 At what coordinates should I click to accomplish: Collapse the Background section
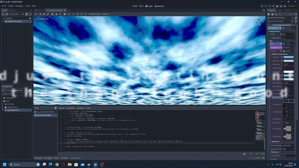(x=274, y=31)
